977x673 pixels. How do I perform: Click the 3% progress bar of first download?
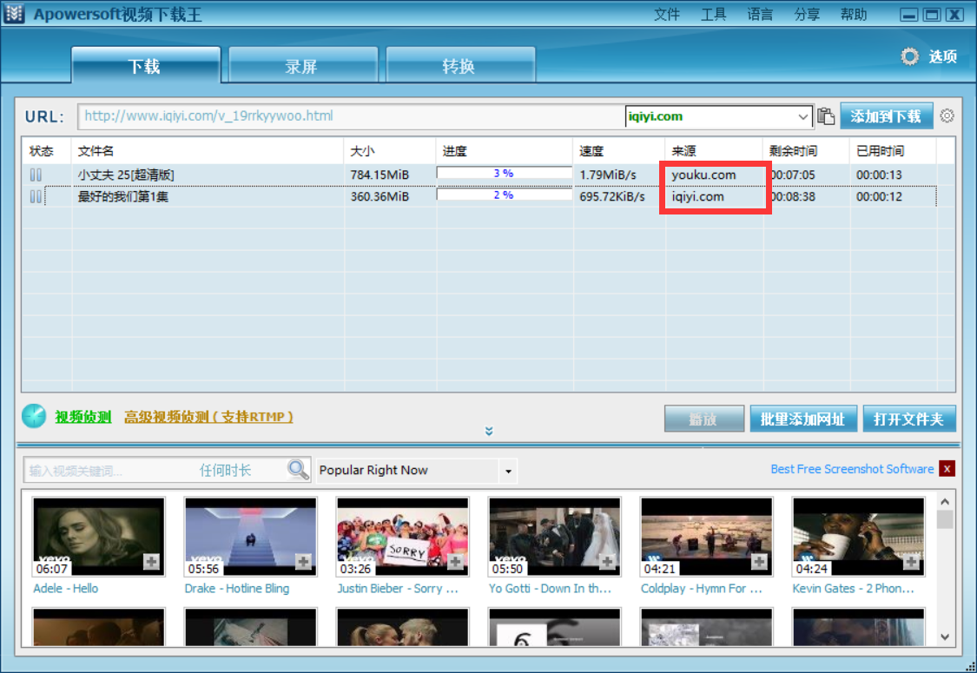coord(503,174)
